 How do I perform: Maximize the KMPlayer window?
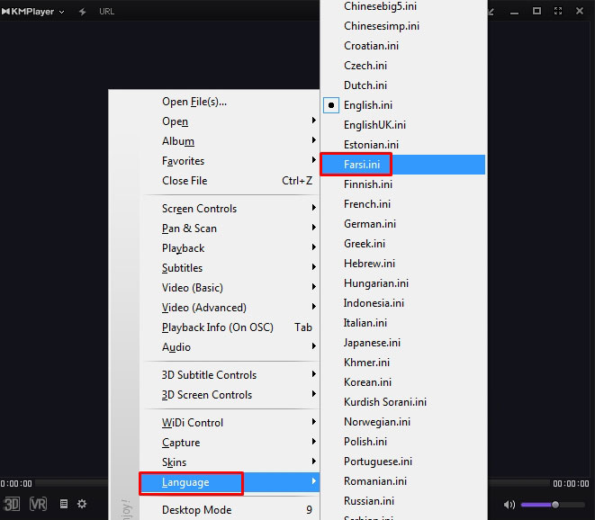tap(536, 11)
